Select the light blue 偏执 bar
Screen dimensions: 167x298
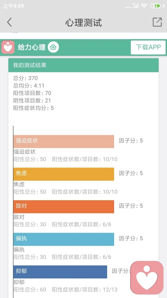coord(64,239)
